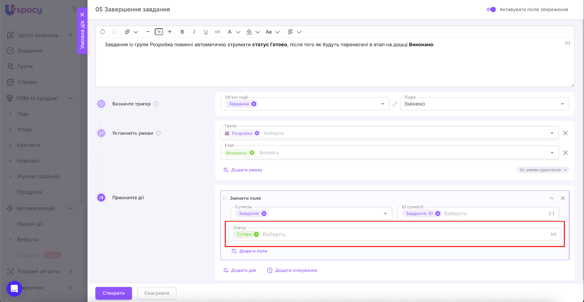Remove the Розробка group tag
The image size is (584, 302).
tap(257, 133)
